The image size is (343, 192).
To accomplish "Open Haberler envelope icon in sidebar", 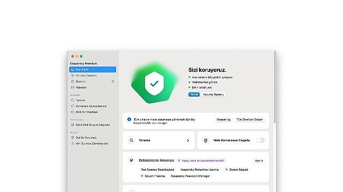I will coord(73,87).
